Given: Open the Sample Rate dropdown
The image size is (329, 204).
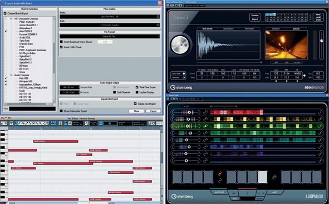Looking at the screenshot, I should (x=70, y=87).
